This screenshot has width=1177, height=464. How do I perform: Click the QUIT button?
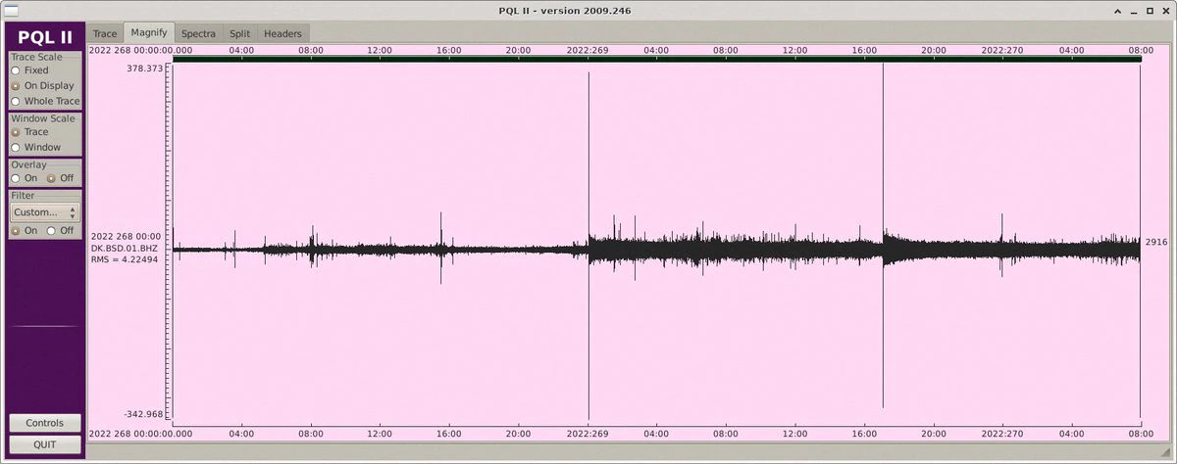click(x=45, y=444)
